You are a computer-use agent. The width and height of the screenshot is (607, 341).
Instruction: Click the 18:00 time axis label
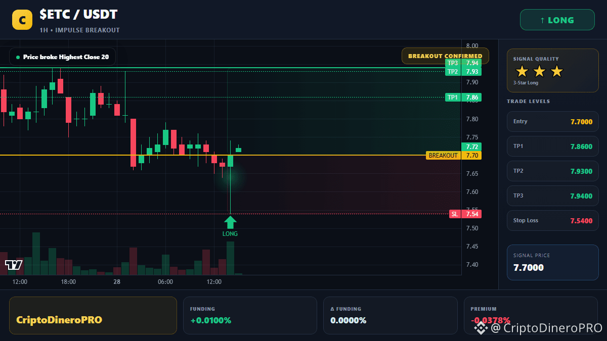pyautogui.click(x=68, y=282)
